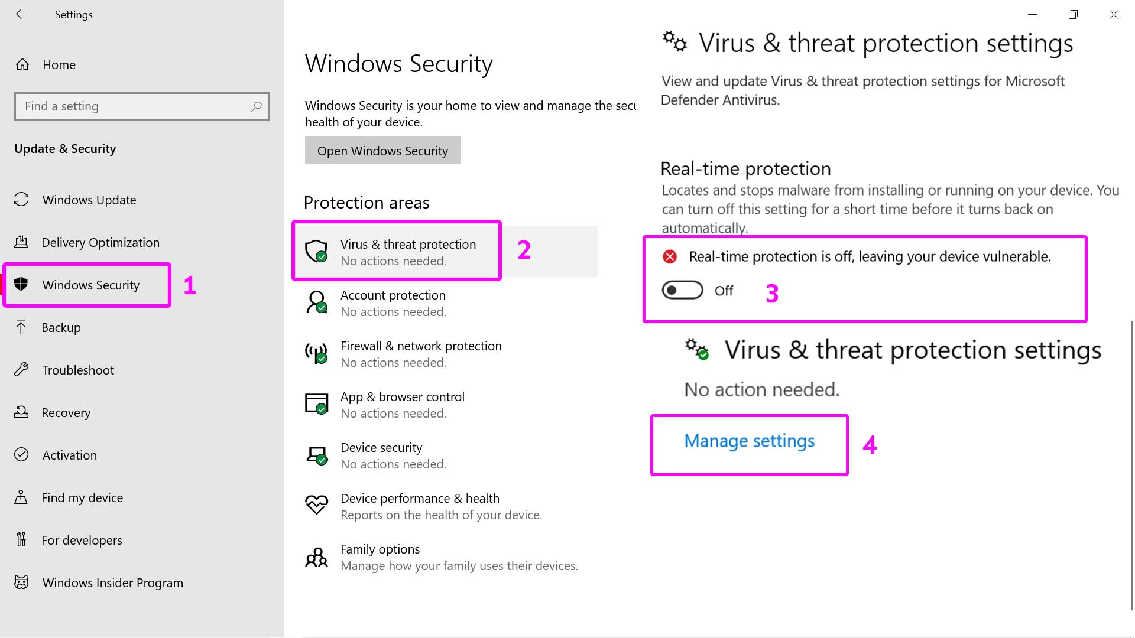Expand Windows Security settings panel

point(90,284)
